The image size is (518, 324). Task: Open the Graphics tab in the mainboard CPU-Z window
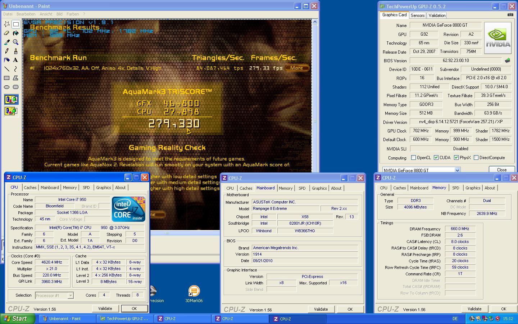coord(319,188)
